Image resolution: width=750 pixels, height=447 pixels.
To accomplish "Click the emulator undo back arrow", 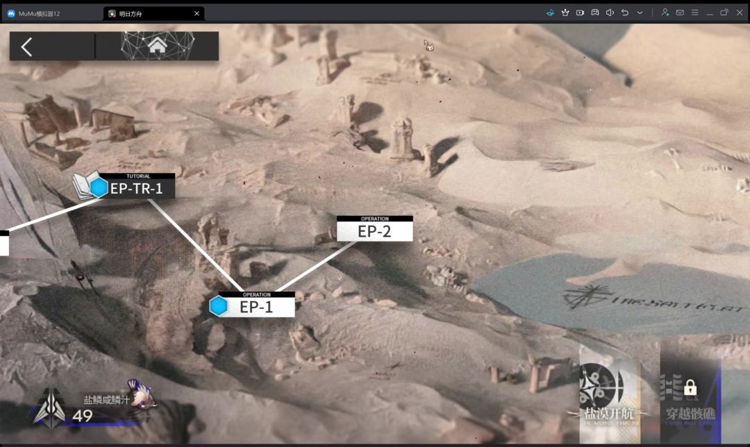I will (625, 13).
